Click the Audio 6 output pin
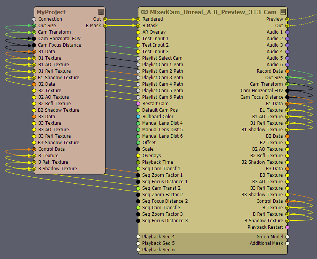Viewport: 317px width, 259px height. click(x=287, y=65)
